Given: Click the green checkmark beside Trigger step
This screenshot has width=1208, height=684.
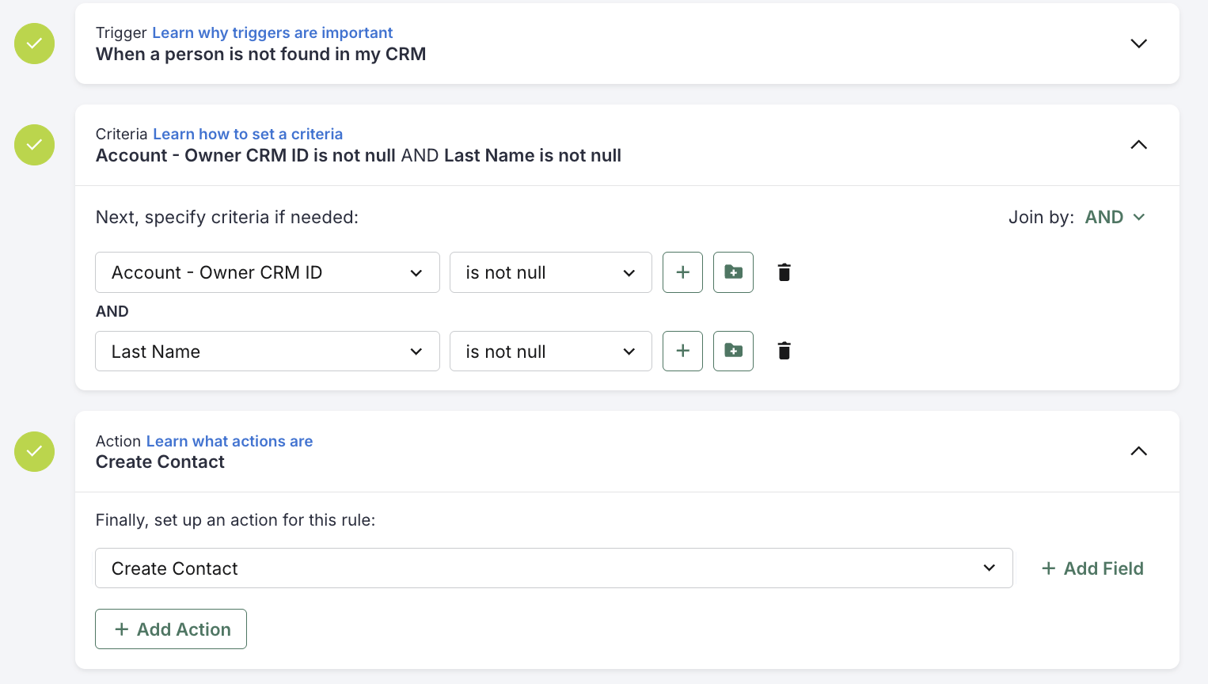Looking at the screenshot, I should [34, 44].
